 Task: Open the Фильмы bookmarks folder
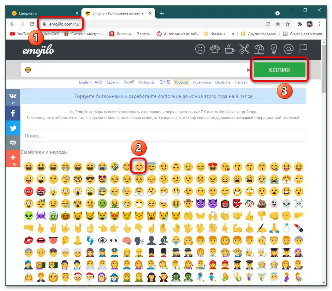coord(215,34)
